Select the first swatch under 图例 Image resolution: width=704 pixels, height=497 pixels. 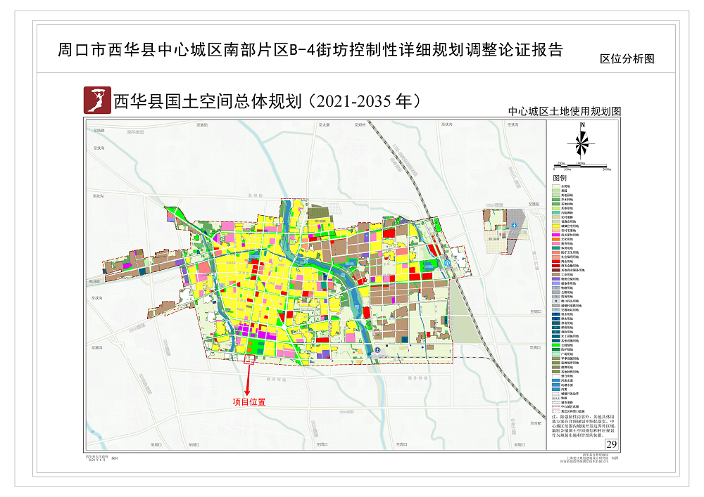click(x=555, y=186)
